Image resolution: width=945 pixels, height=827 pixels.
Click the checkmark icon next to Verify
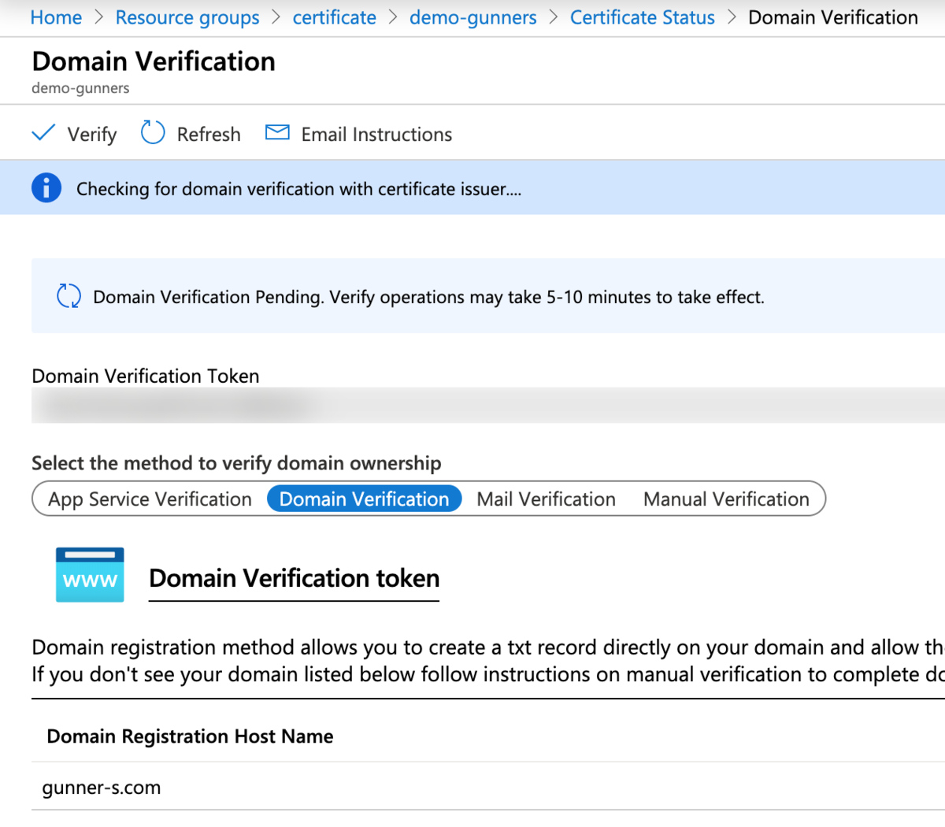pos(43,132)
